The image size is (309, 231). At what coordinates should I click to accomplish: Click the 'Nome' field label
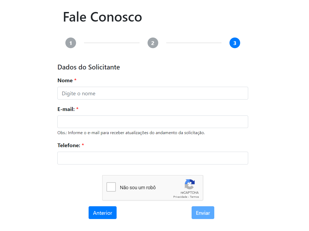coord(65,80)
